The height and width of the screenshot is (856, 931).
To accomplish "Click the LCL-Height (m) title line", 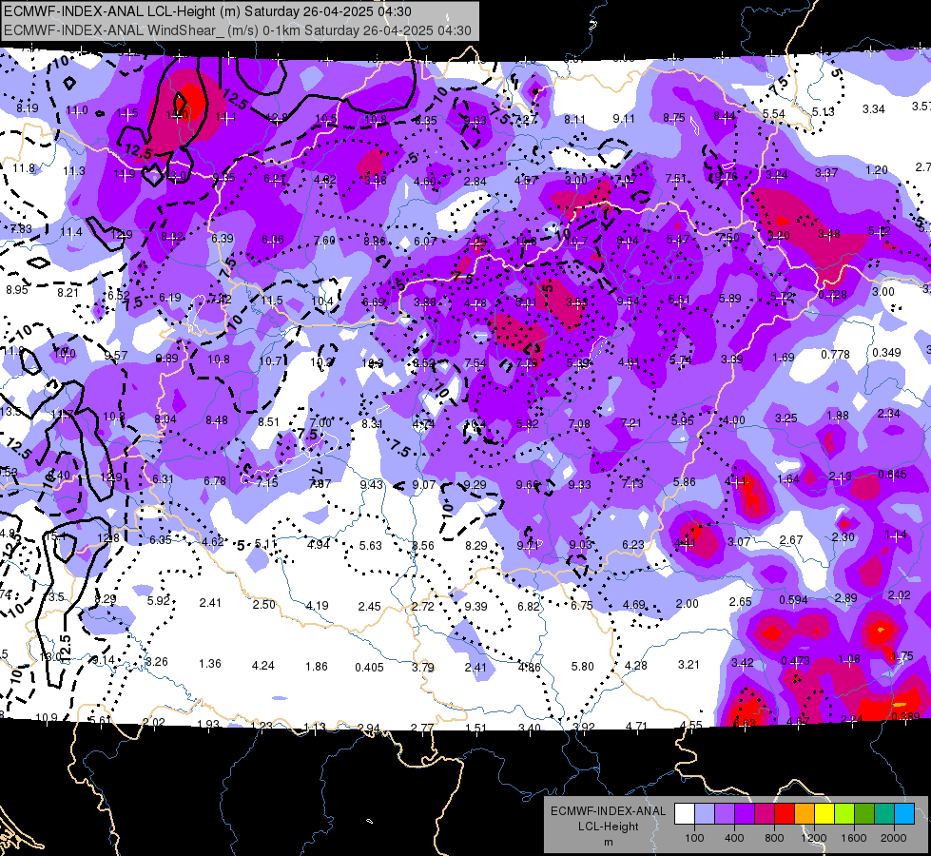I will point(208,11).
